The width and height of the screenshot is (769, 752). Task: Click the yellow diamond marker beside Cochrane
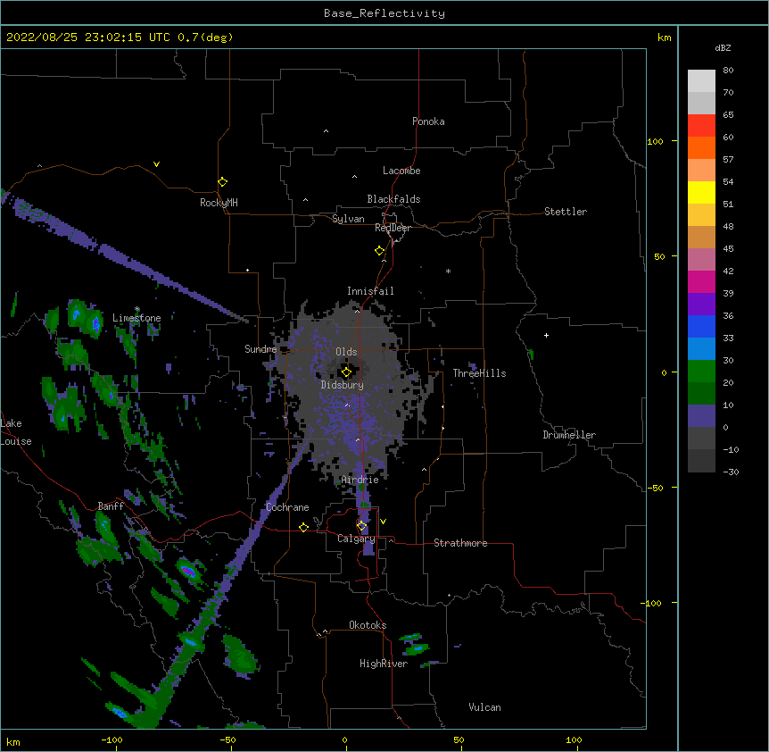coord(303,527)
